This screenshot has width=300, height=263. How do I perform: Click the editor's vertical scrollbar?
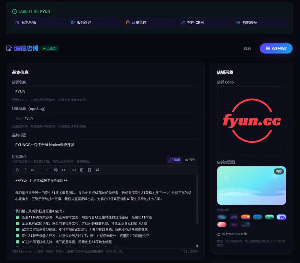coord(197,199)
